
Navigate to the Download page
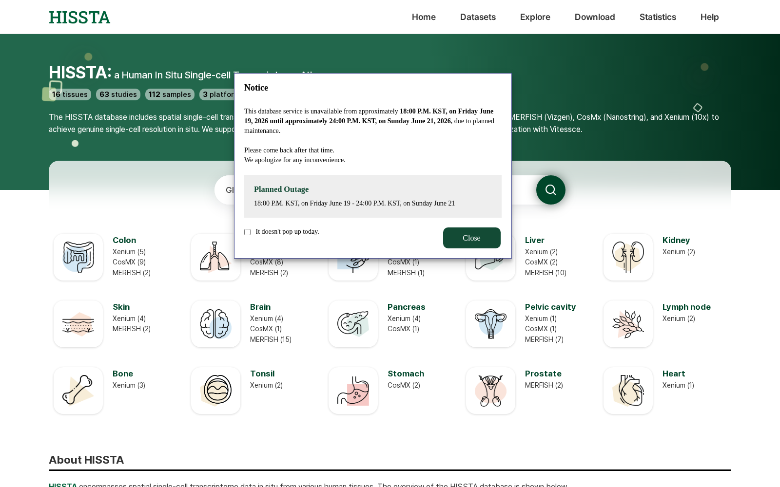click(x=595, y=17)
